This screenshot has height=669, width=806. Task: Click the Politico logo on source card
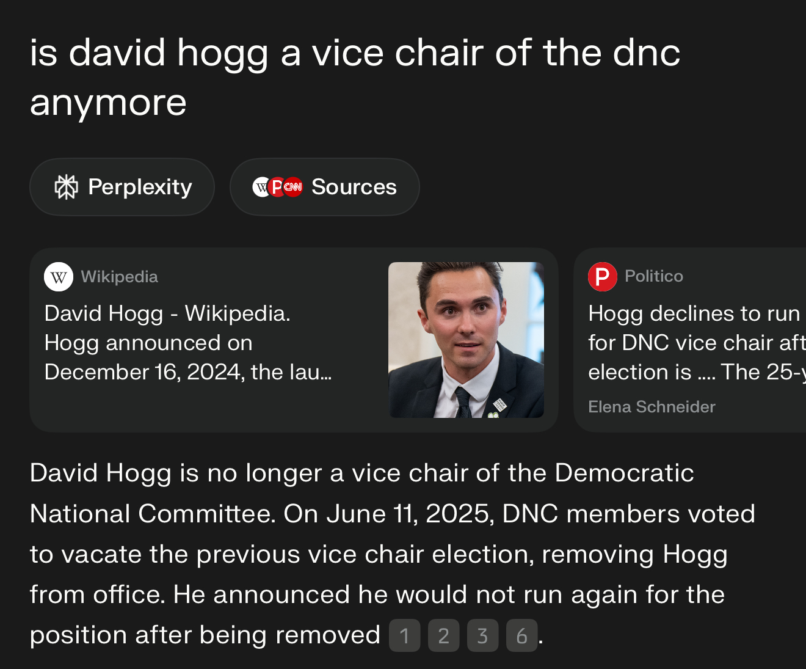(x=602, y=276)
